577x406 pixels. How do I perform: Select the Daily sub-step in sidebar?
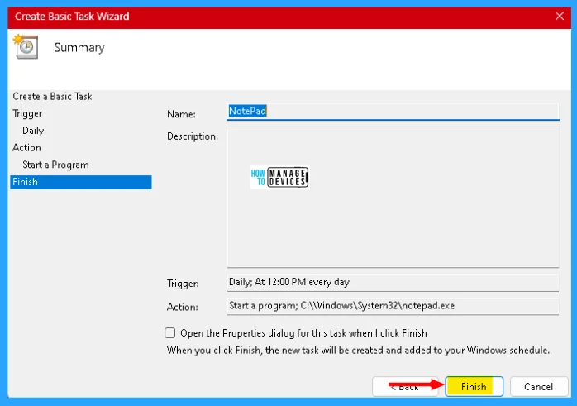(x=33, y=131)
